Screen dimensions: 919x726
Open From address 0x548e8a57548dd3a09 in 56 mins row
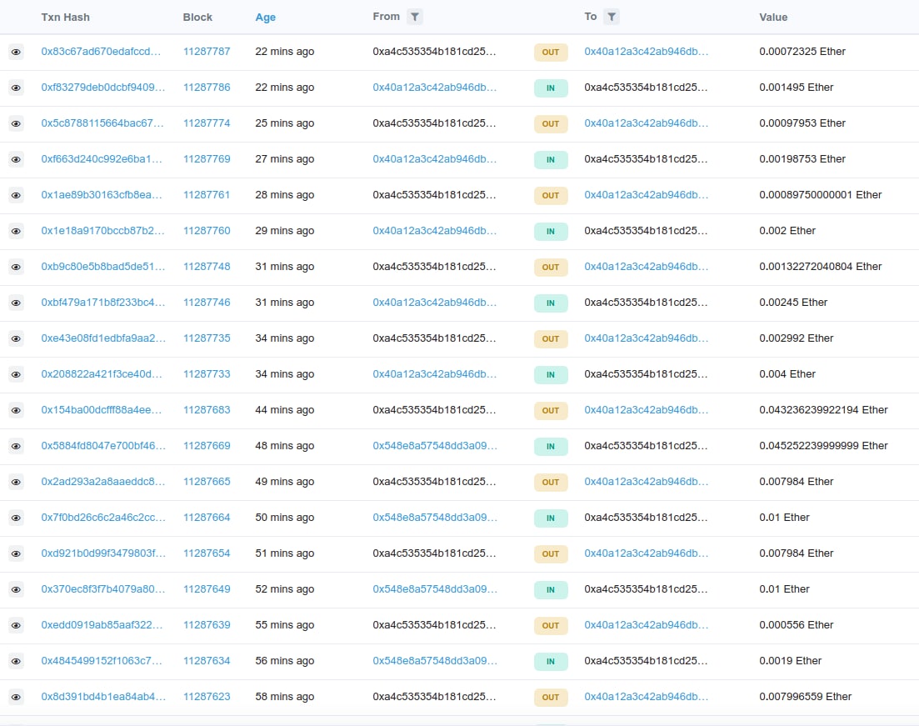tap(435, 661)
